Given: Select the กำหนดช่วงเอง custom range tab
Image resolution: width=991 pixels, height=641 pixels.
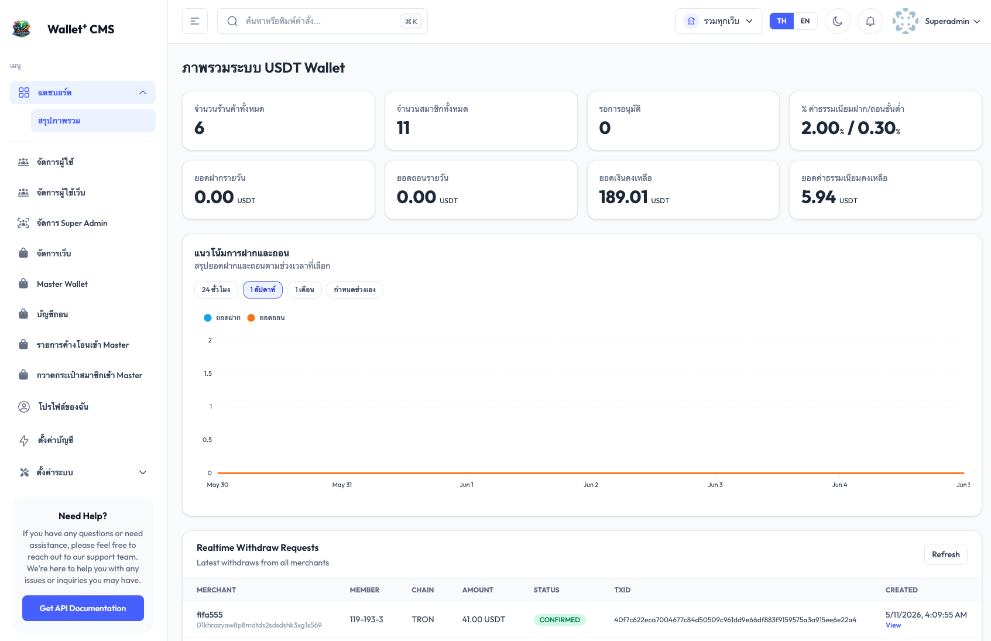Looking at the screenshot, I should (x=355, y=290).
